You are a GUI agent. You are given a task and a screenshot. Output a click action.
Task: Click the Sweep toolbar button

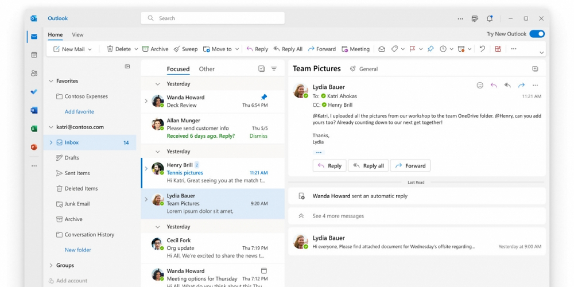coord(185,49)
